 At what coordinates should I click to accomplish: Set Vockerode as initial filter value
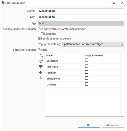coord(87,60)
